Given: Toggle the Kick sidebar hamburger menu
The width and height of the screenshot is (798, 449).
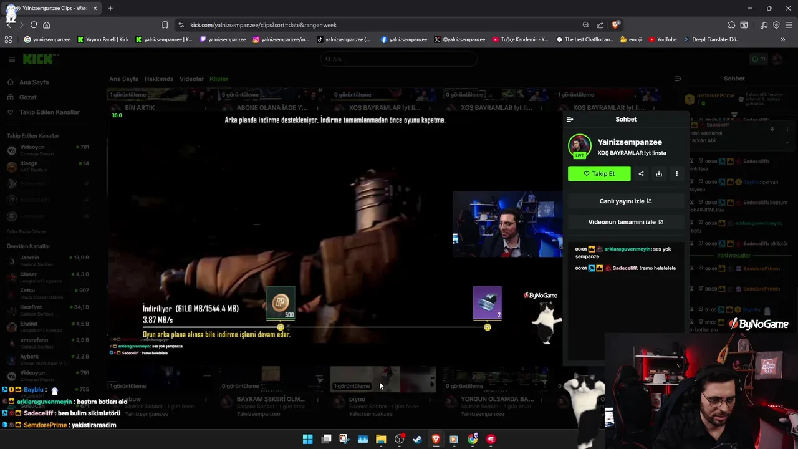Looking at the screenshot, I should coord(11,59).
